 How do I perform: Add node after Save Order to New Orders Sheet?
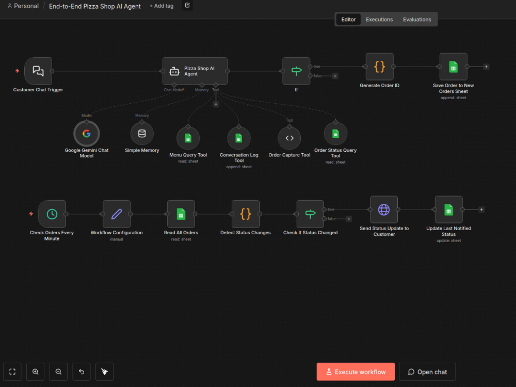point(486,67)
